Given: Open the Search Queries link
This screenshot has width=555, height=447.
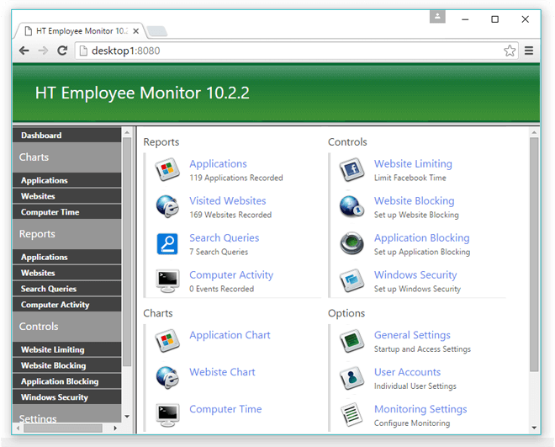Looking at the screenshot, I should coord(224,237).
